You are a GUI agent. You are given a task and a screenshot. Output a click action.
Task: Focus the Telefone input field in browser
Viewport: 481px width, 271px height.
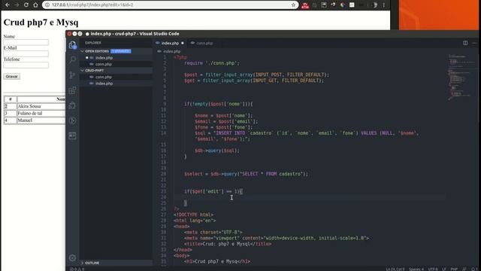point(26,65)
